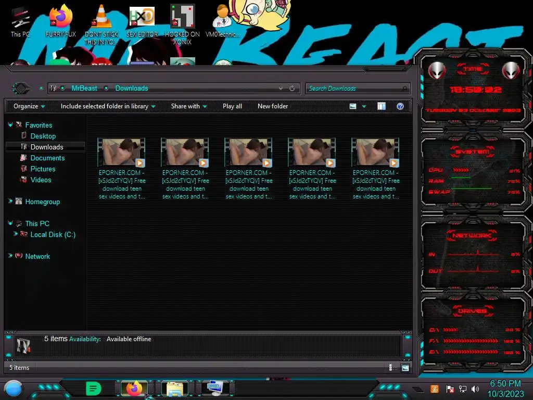Switch to large icons view in status bar
This screenshot has width=533, height=400.
(405, 368)
